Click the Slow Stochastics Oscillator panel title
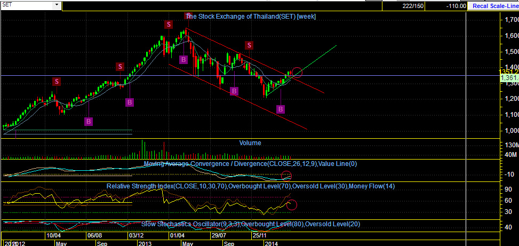Image resolution: width=519 pixels, height=246 pixels. (x=251, y=224)
